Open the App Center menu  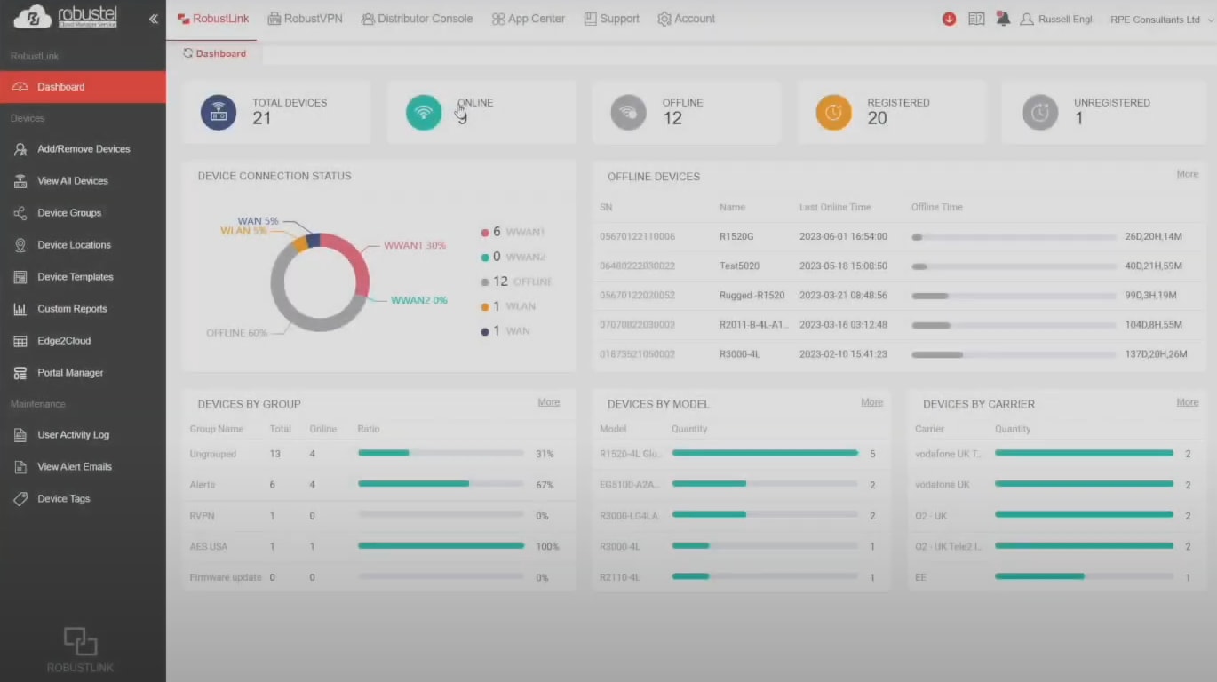(x=528, y=19)
